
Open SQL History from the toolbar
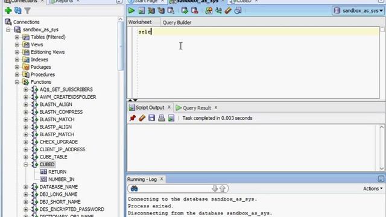[238, 11]
